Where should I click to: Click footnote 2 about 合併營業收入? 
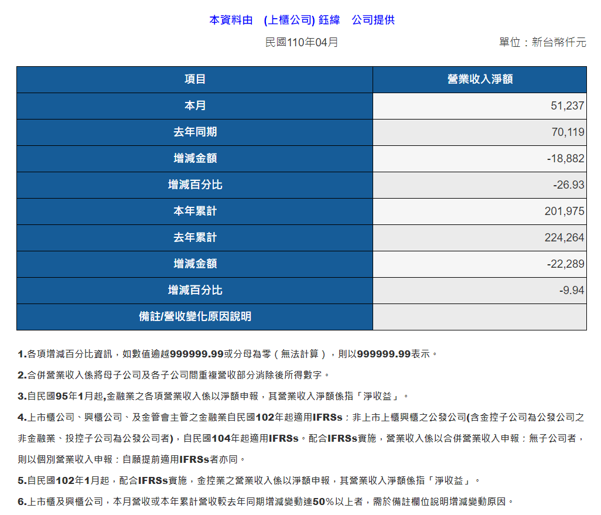pyautogui.click(x=173, y=375)
